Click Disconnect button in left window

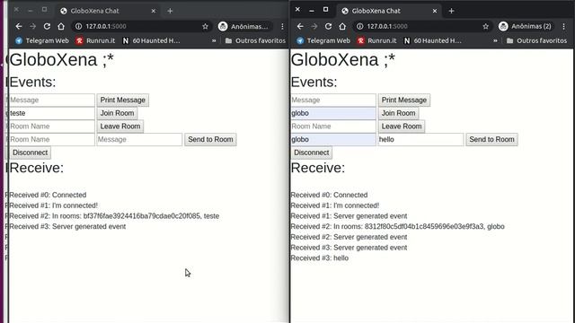point(30,153)
